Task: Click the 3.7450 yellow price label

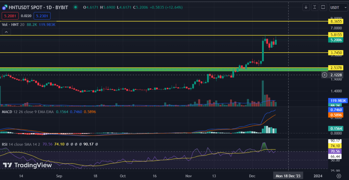Action: point(336,53)
